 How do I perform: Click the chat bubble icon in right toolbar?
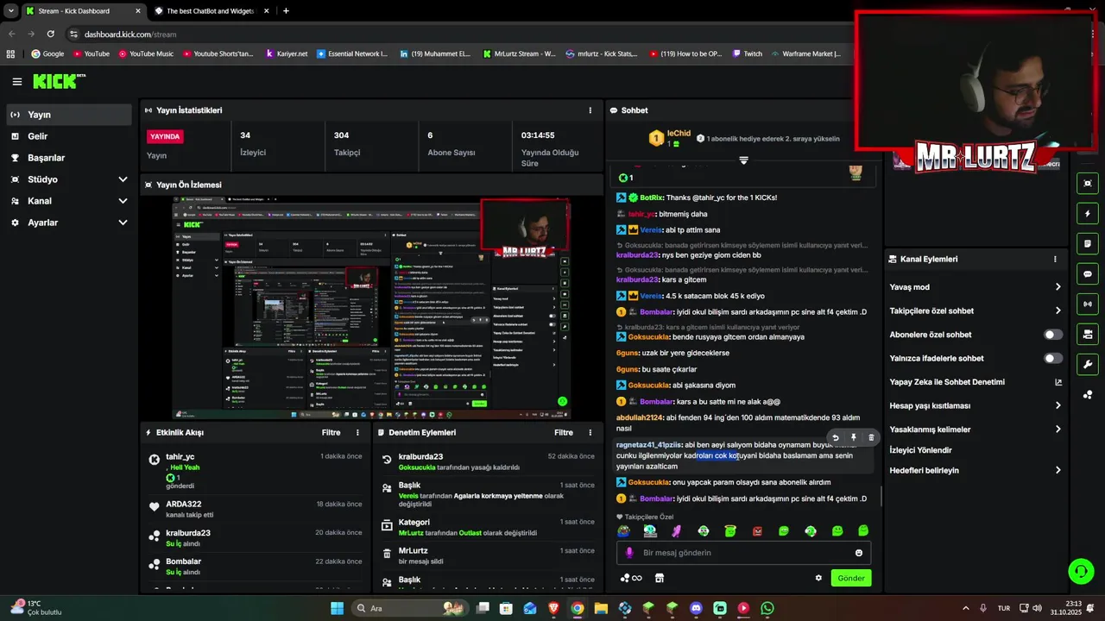click(1088, 273)
